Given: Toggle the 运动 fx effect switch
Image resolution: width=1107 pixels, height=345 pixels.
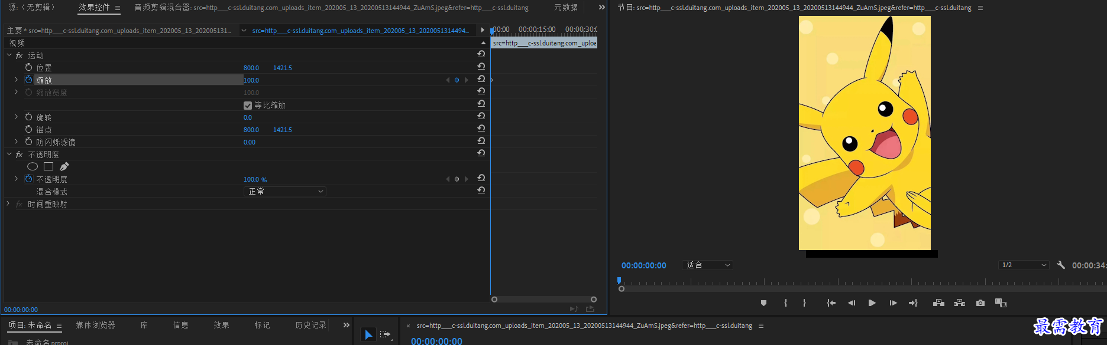Looking at the screenshot, I should click(19, 55).
